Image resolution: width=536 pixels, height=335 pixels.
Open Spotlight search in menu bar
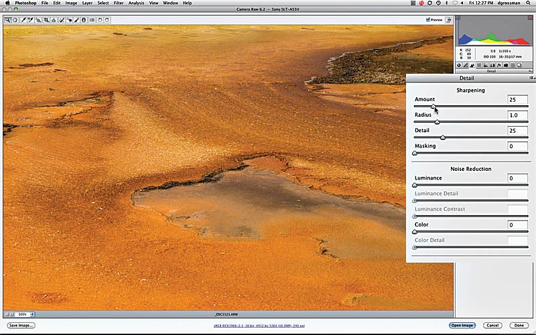pyautogui.click(x=528, y=3)
